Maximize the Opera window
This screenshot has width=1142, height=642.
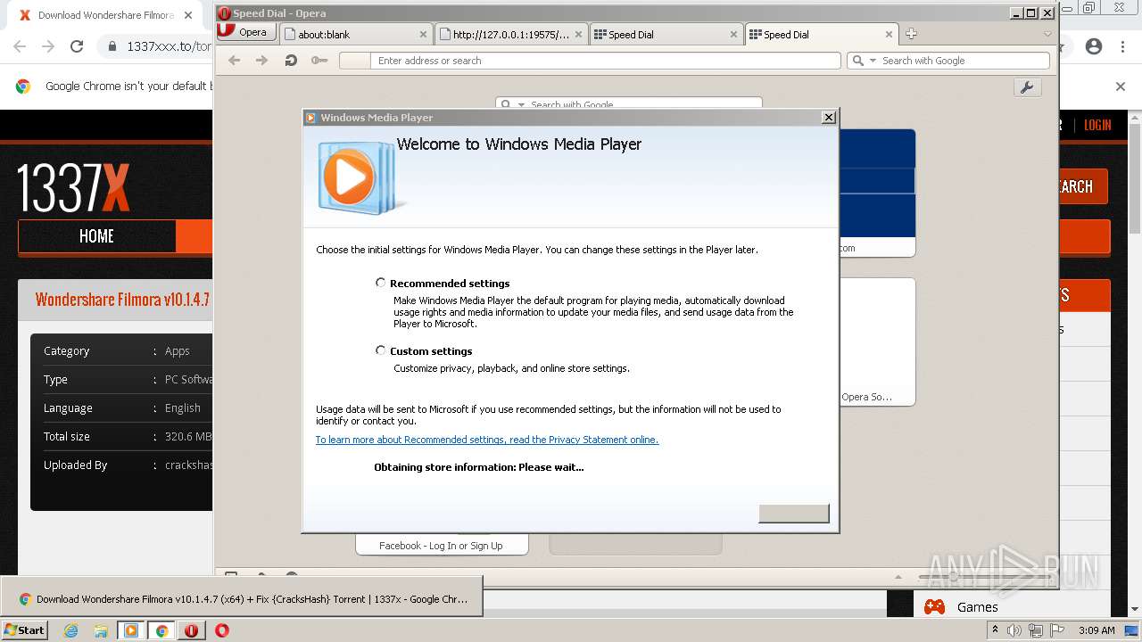click(1031, 13)
